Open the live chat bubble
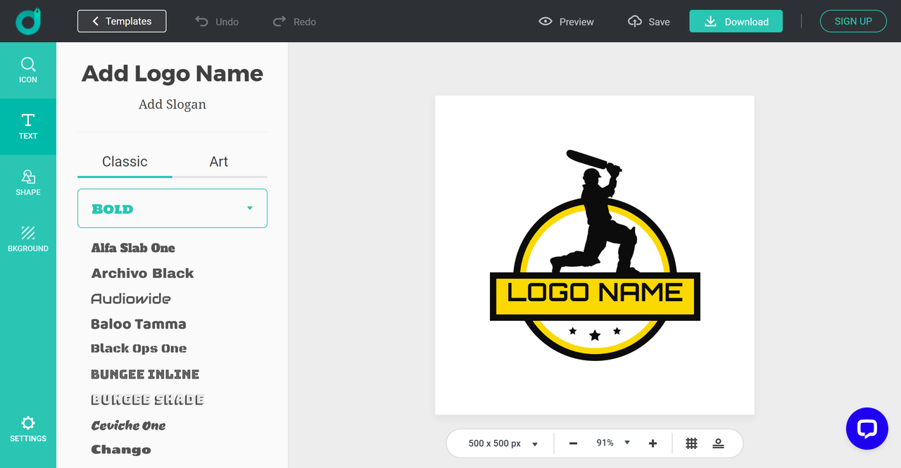The width and height of the screenshot is (901, 468). pos(867,429)
